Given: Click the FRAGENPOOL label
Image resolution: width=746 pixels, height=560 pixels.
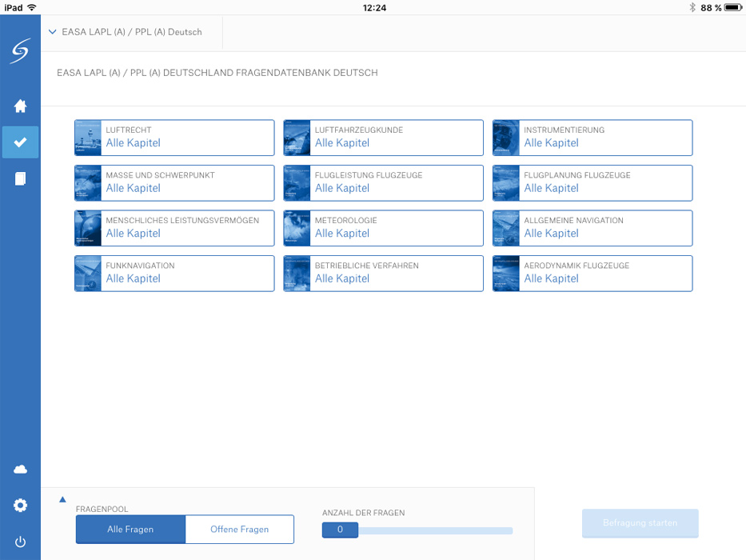Looking at the screenshot, I should pyautogui.click(x=102, y=509).
